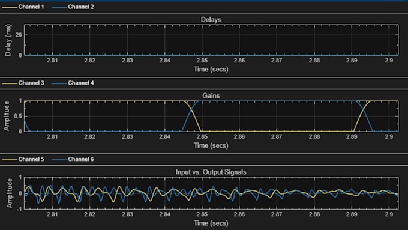
Task: Toggle Channel 6 legend entry visibility
Action: 73,159
